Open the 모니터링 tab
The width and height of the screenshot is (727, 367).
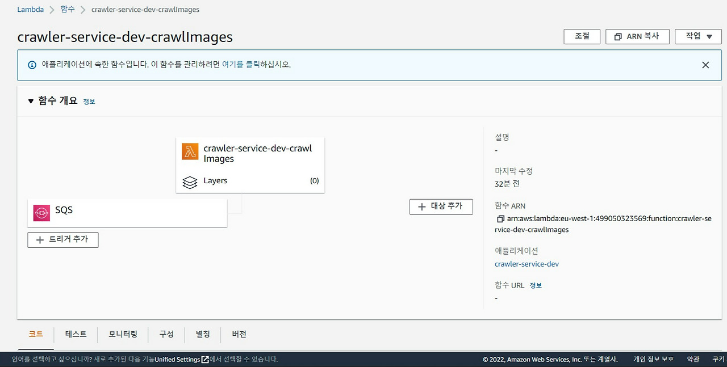tap(122, 334)
